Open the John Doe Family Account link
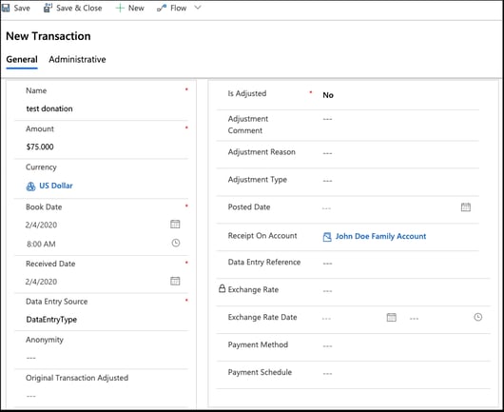The width and height of the screenshot is (504, 412). click(x=380, y=236)
